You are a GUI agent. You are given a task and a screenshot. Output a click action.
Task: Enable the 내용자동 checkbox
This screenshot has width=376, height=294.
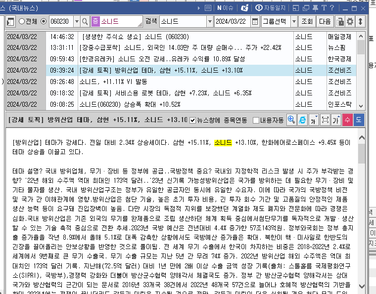[256, 121]
